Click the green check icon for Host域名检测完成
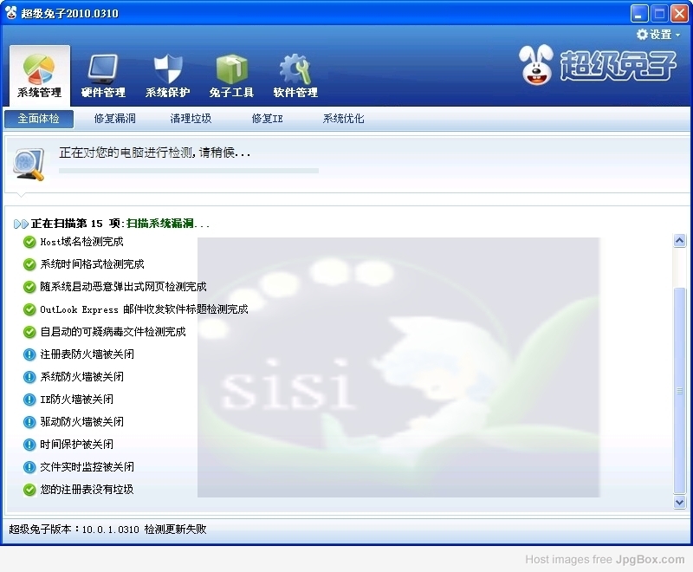 pyautogui.click(x=29, y=242)
